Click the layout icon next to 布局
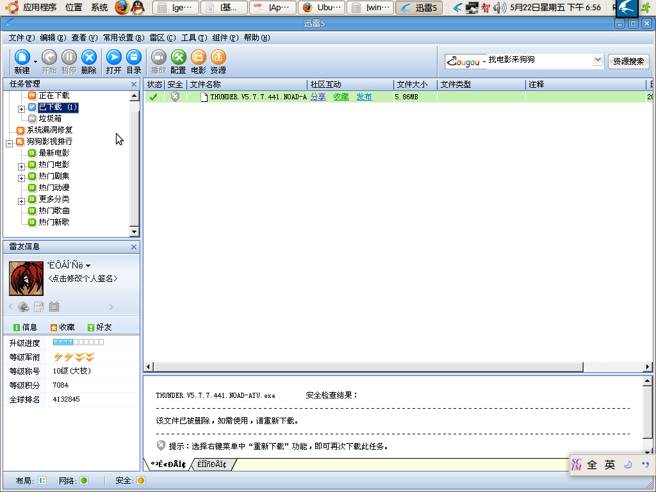Viewport: 656px width, 492px height. (x=42, y=480)
